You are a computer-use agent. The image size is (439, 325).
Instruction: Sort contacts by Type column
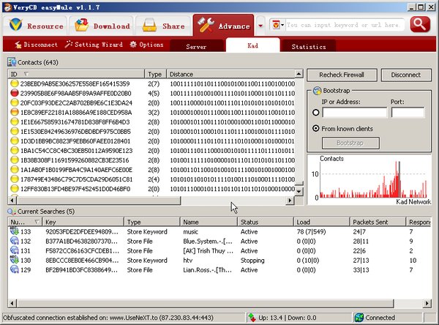coord(155,74)
